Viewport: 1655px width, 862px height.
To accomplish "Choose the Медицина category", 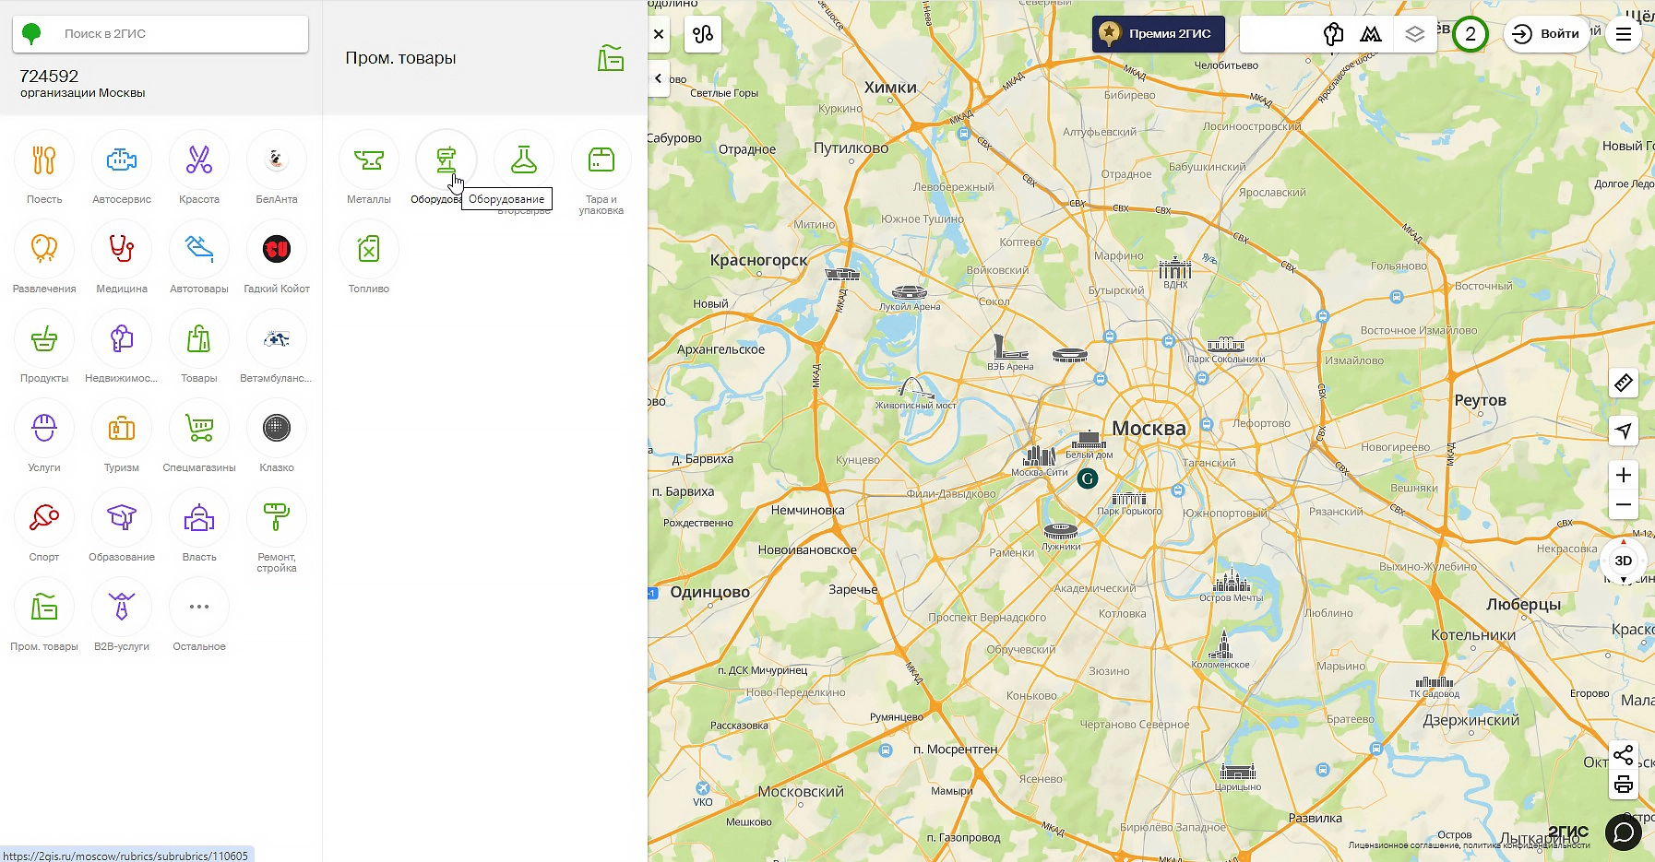I will point(122,250).
